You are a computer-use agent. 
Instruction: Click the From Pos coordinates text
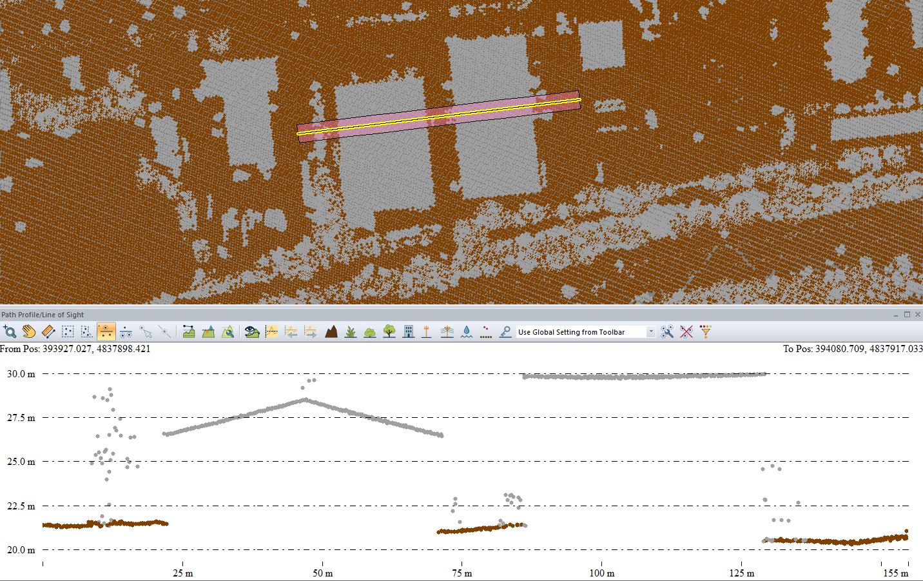point(75,349)
